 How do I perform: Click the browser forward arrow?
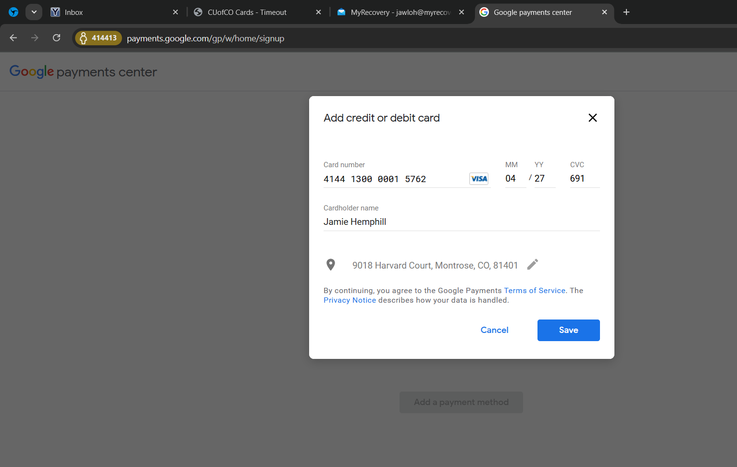[x=35, y=38]
